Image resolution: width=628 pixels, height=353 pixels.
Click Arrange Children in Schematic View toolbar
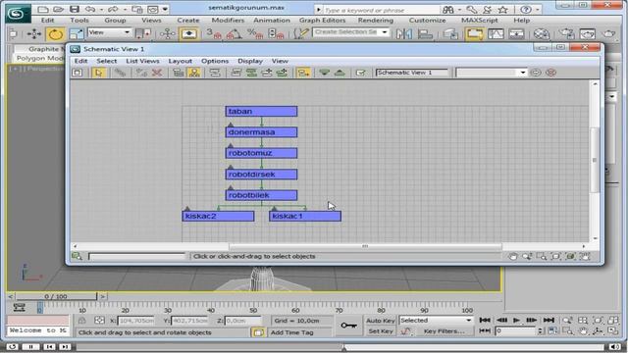coord(236,73)
